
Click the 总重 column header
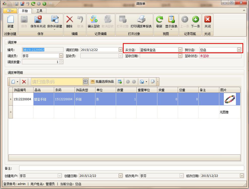[x=188, y=90]
